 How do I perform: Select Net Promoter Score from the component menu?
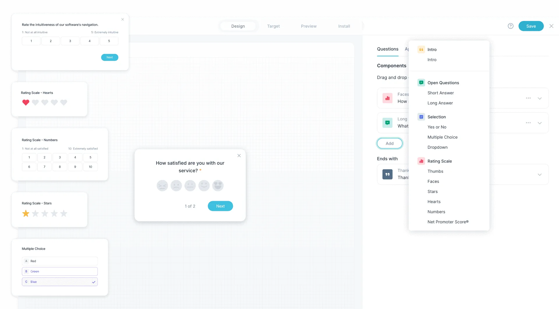tap(448, 222)
